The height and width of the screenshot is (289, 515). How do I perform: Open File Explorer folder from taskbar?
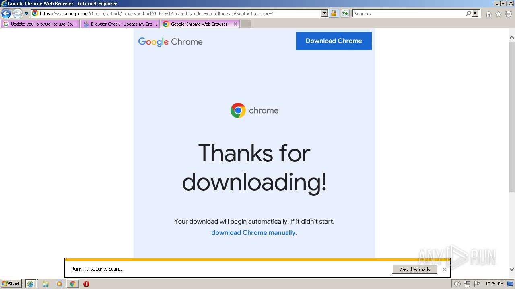tap(45, 284)
